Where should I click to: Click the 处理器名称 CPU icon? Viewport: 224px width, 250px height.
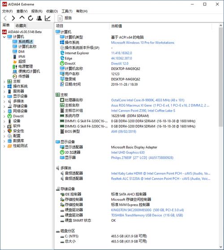[x=62, y=100]
